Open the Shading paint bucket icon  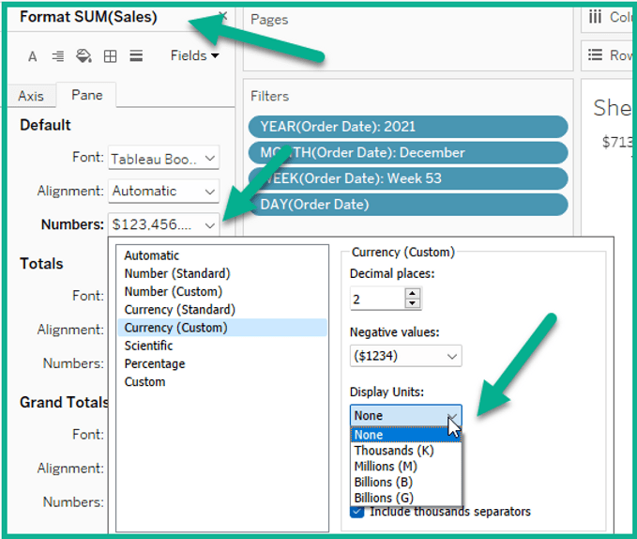tap(83, 57)
